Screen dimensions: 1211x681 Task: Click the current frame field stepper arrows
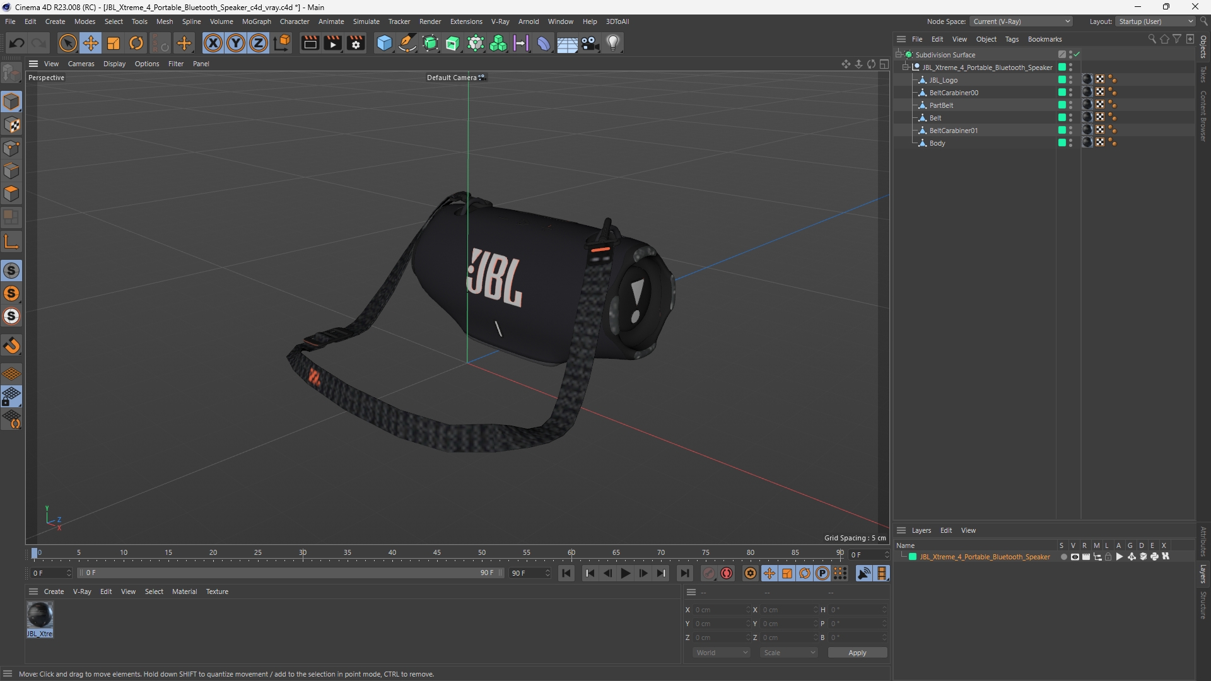(69, 573)
